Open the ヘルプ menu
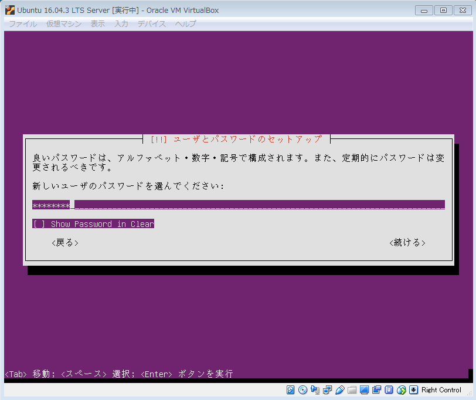476x400 pixels. click(186, 24)
